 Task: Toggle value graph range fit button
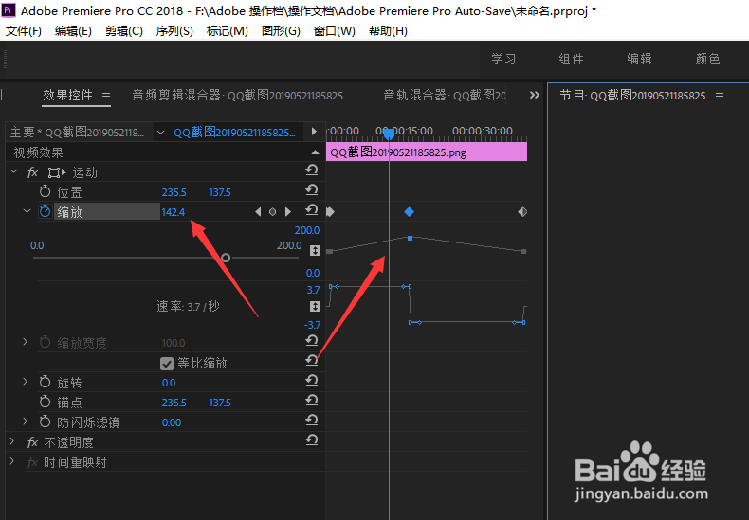pyautogui.click(x=315, y=250)
